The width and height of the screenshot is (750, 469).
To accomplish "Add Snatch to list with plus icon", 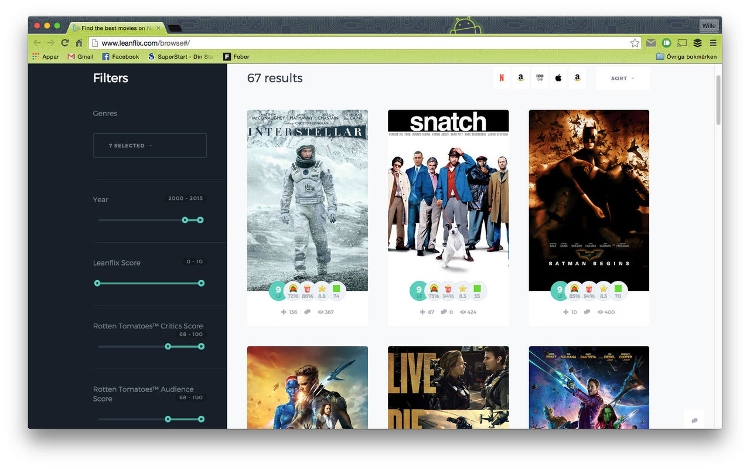I will point(422,312).
